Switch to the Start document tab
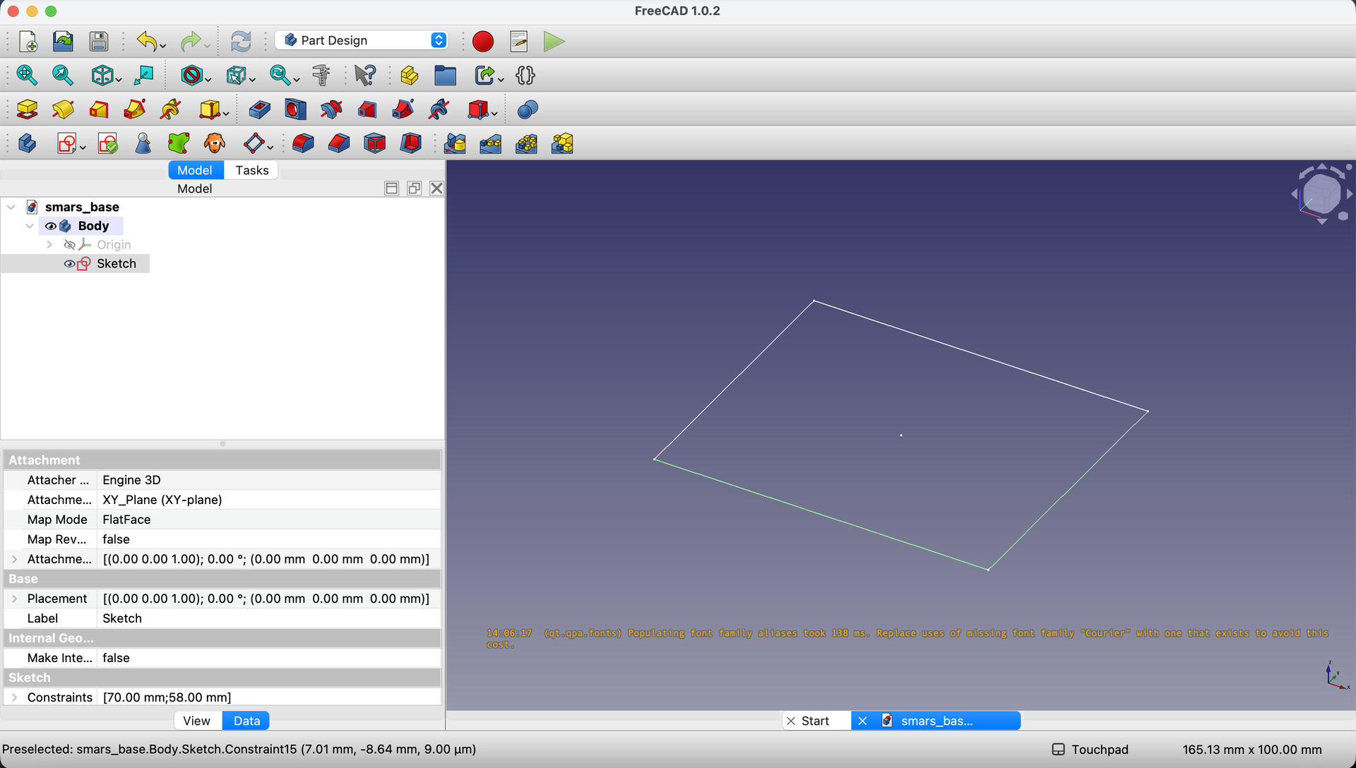The width and height of the screenshot is (1356, 768). tap(815, 721)
